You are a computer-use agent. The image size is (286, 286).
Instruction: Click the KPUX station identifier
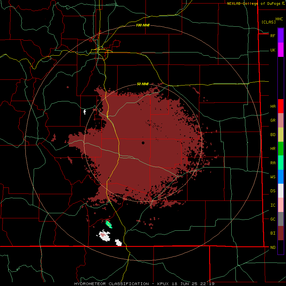point(164,284)
